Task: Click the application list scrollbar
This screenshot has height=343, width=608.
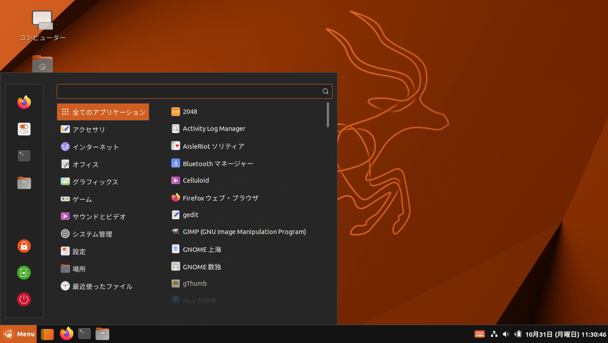Action: point(328,115)
